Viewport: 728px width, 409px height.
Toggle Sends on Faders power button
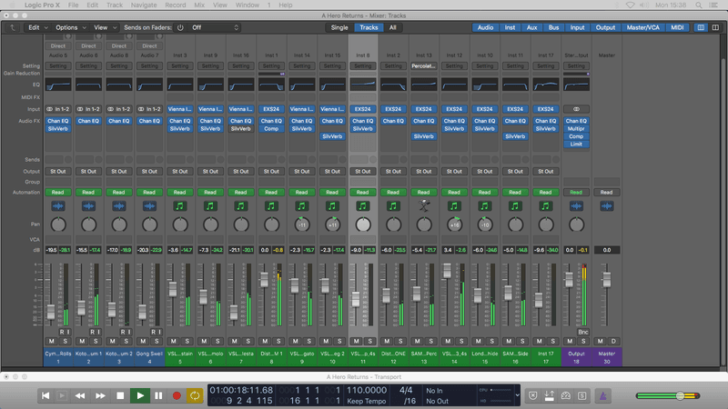tap(180, 27)
